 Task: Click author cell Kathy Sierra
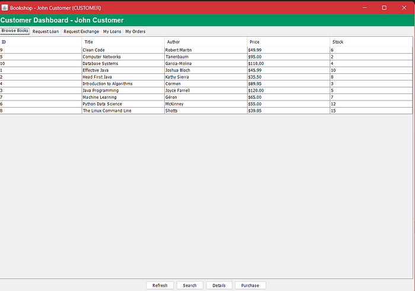[x=206, y=77]
